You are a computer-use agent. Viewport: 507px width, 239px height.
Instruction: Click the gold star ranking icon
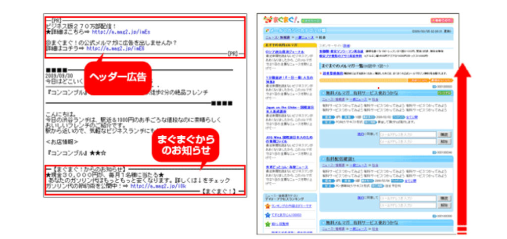click(267, 206)
